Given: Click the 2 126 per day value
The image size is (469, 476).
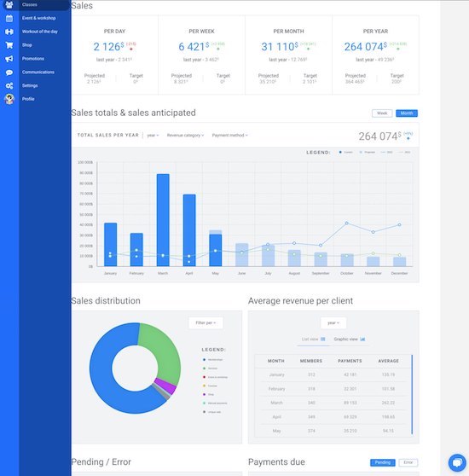Looking at the screenshot, I should coord(108,47).
